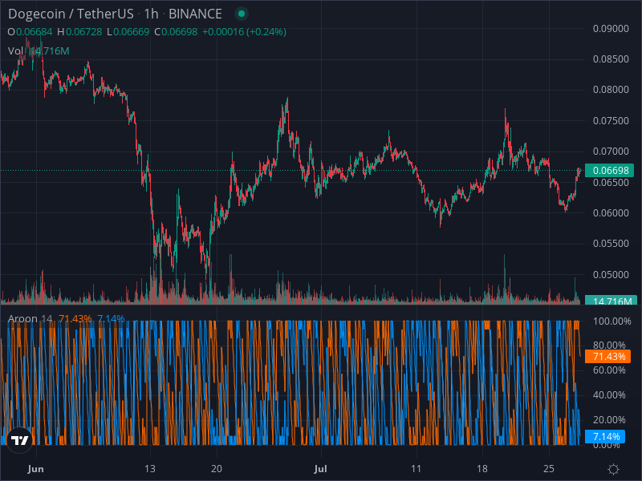
Task: Open chart settings gear icon
Action: coord(613,469)
